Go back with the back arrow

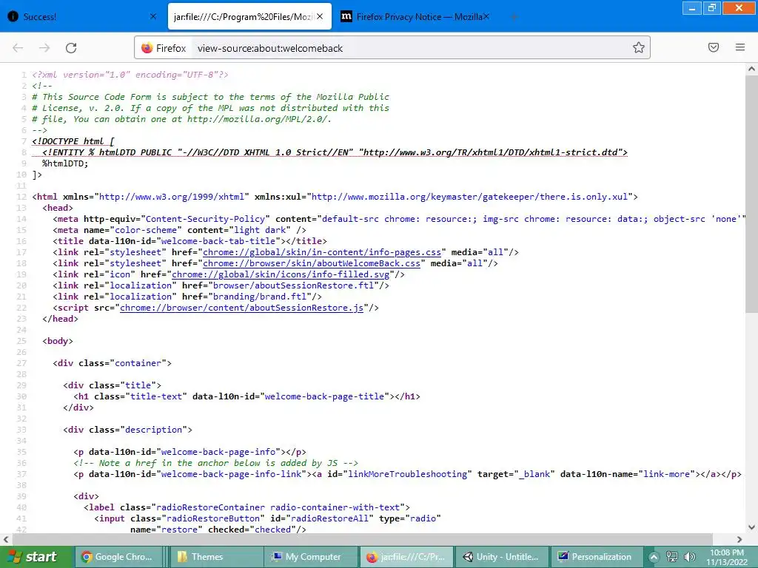18,48
